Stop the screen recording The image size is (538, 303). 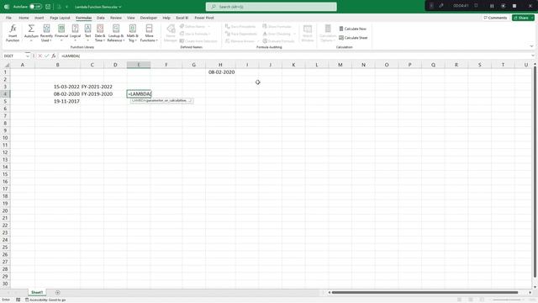pos(514,6)
